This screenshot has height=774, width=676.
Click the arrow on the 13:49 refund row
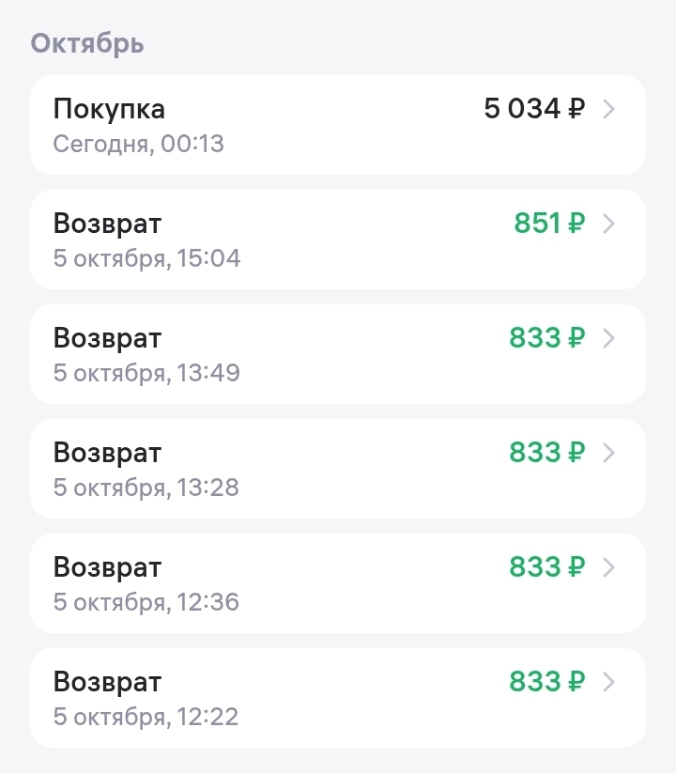(608, 338)
